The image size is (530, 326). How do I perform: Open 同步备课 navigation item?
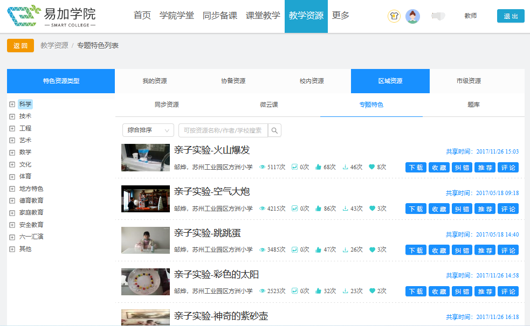point(219,16)
